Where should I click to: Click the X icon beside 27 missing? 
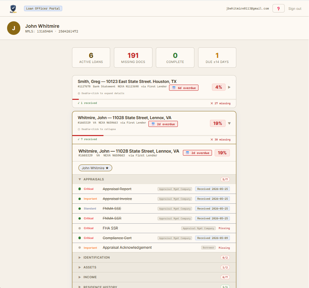(x=212, y=103)
